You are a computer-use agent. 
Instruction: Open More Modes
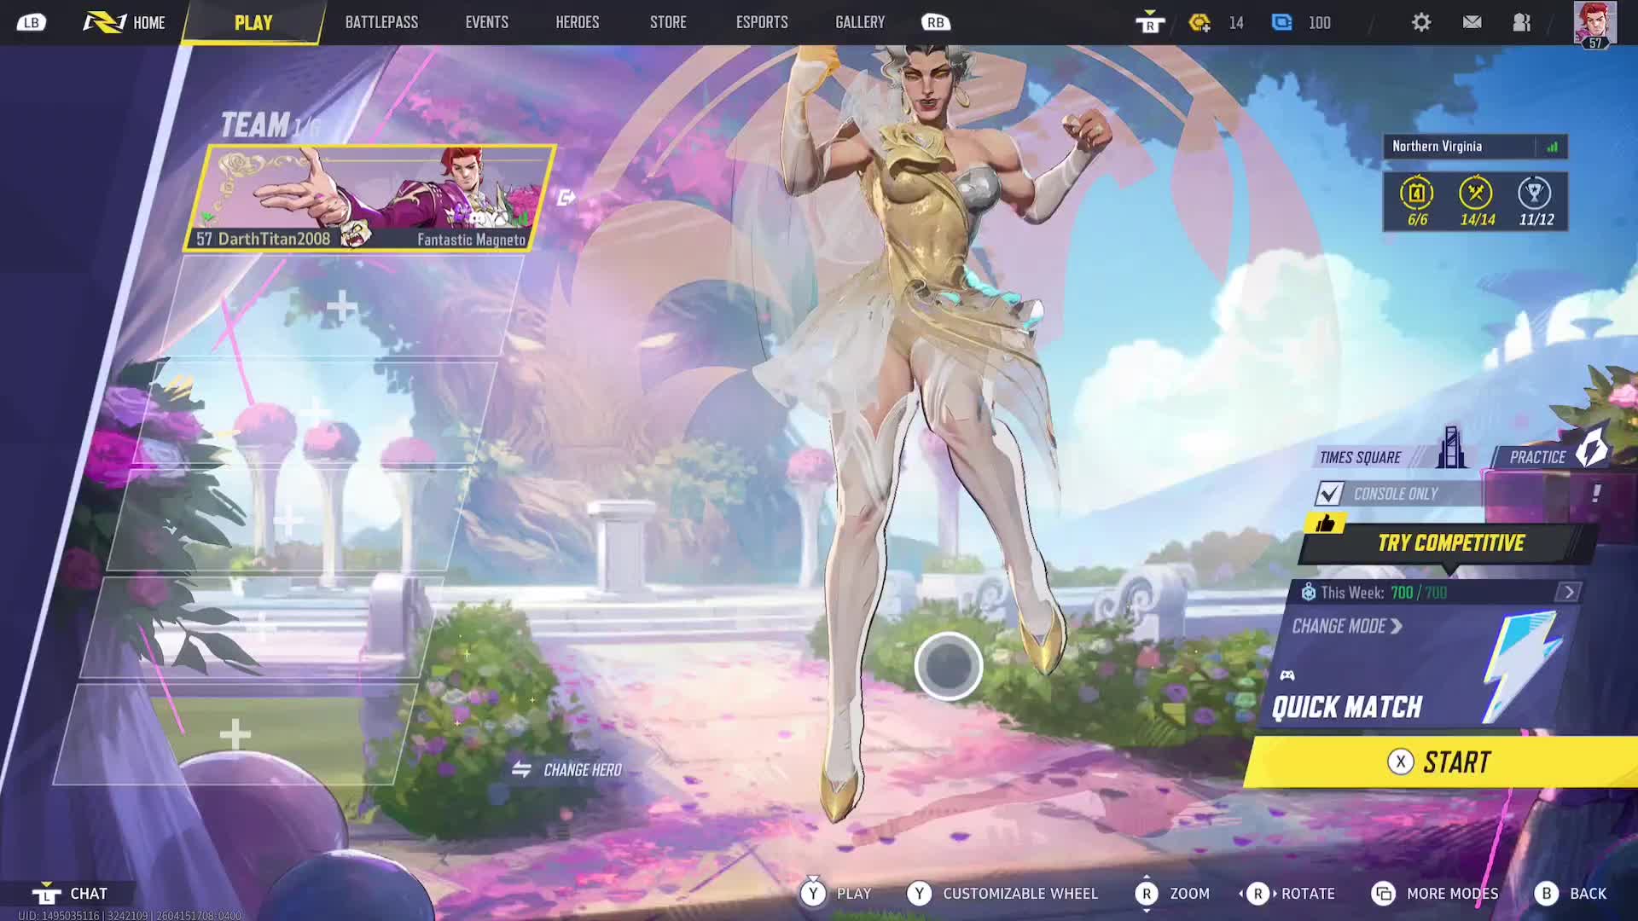click(x=1435, y=894)
